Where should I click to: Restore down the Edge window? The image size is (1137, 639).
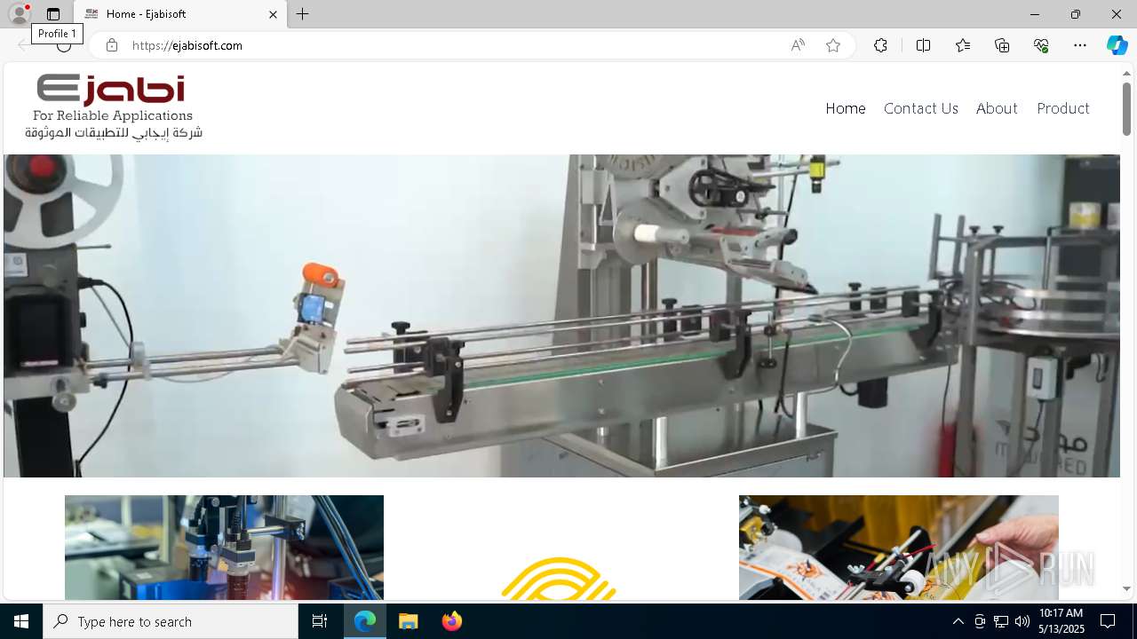tap(1076, 14)
